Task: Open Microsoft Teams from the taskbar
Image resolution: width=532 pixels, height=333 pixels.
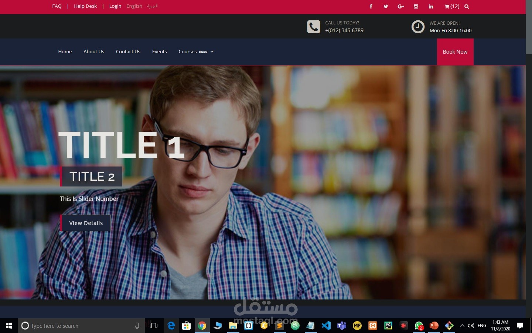Action: (342, 326)
